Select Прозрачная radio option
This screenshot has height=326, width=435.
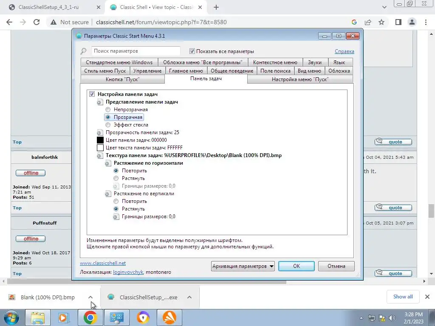click(x=108, y=117)
